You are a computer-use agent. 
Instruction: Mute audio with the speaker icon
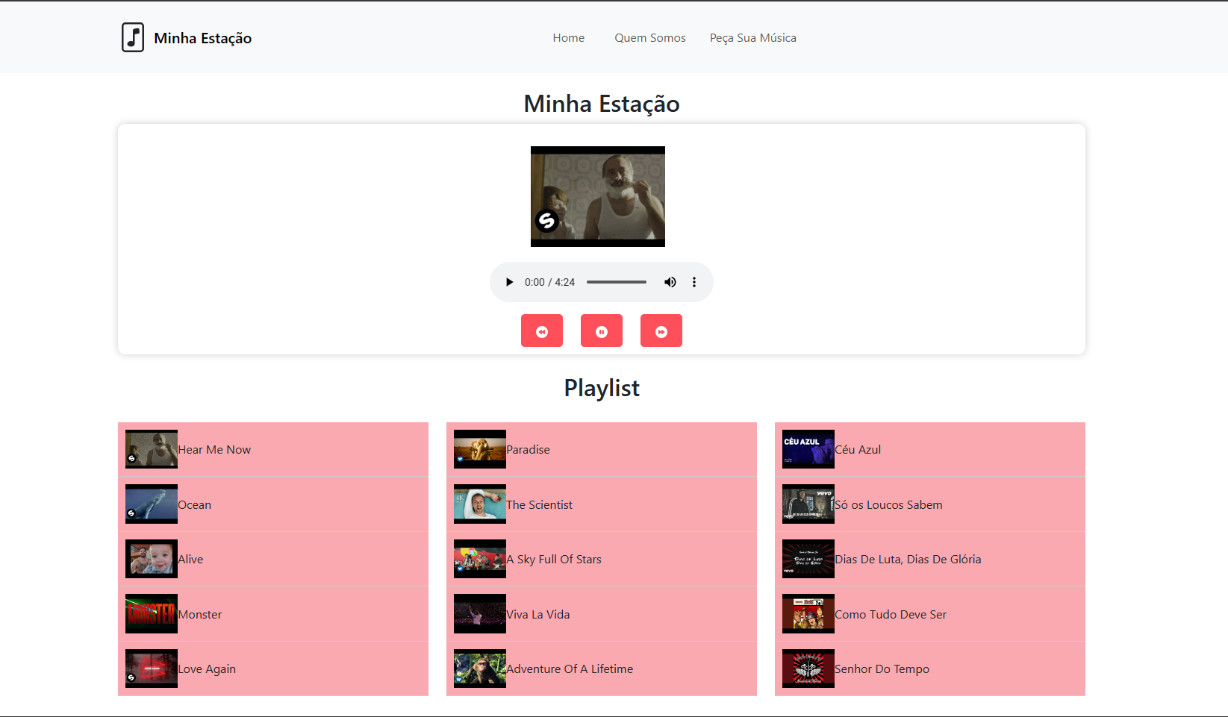670,282
